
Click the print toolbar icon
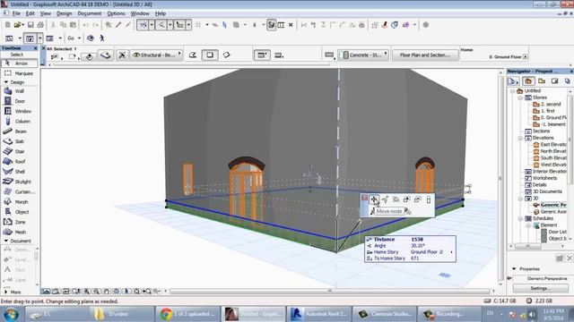pos(40,25)
